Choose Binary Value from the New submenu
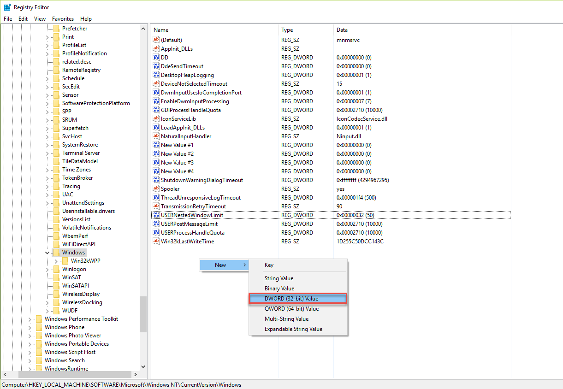The image size is (563, 389). point(298,289)
